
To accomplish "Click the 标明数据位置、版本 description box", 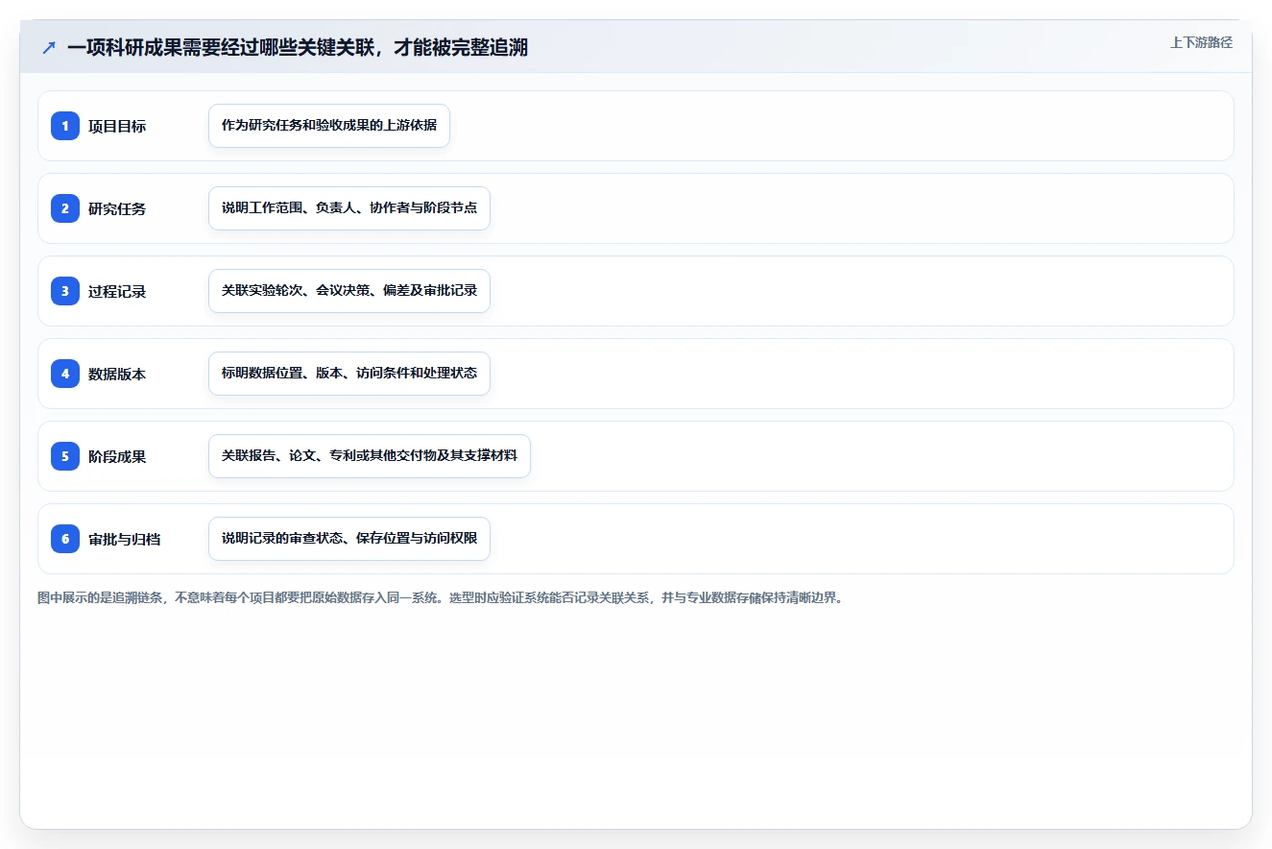I will coord(349,374).
